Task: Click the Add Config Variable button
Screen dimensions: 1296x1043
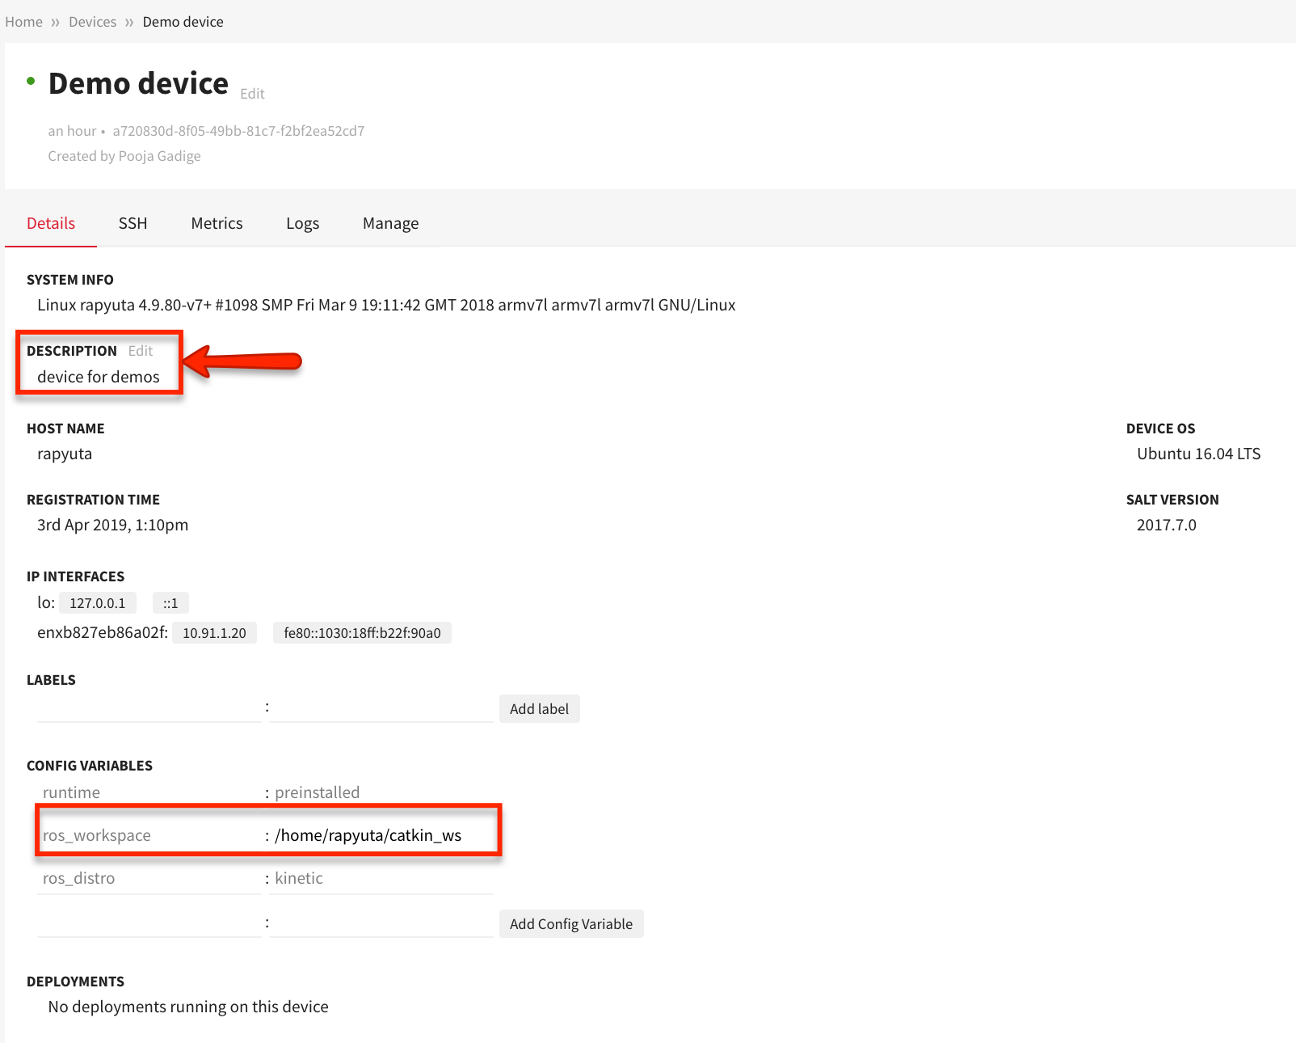Action: coord(571,924)
